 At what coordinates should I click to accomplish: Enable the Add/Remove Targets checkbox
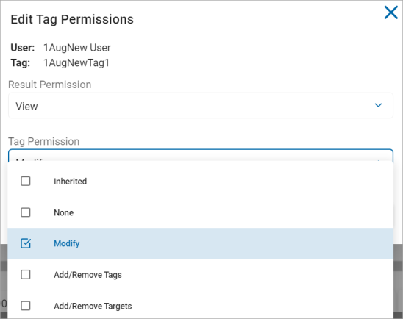[26, 306]
